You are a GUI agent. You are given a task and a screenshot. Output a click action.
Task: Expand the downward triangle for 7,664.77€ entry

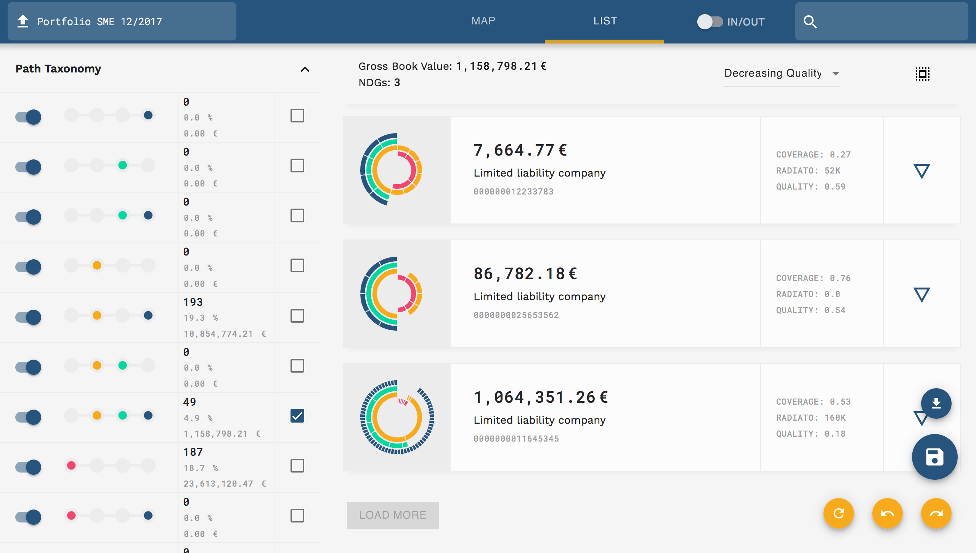921,170
